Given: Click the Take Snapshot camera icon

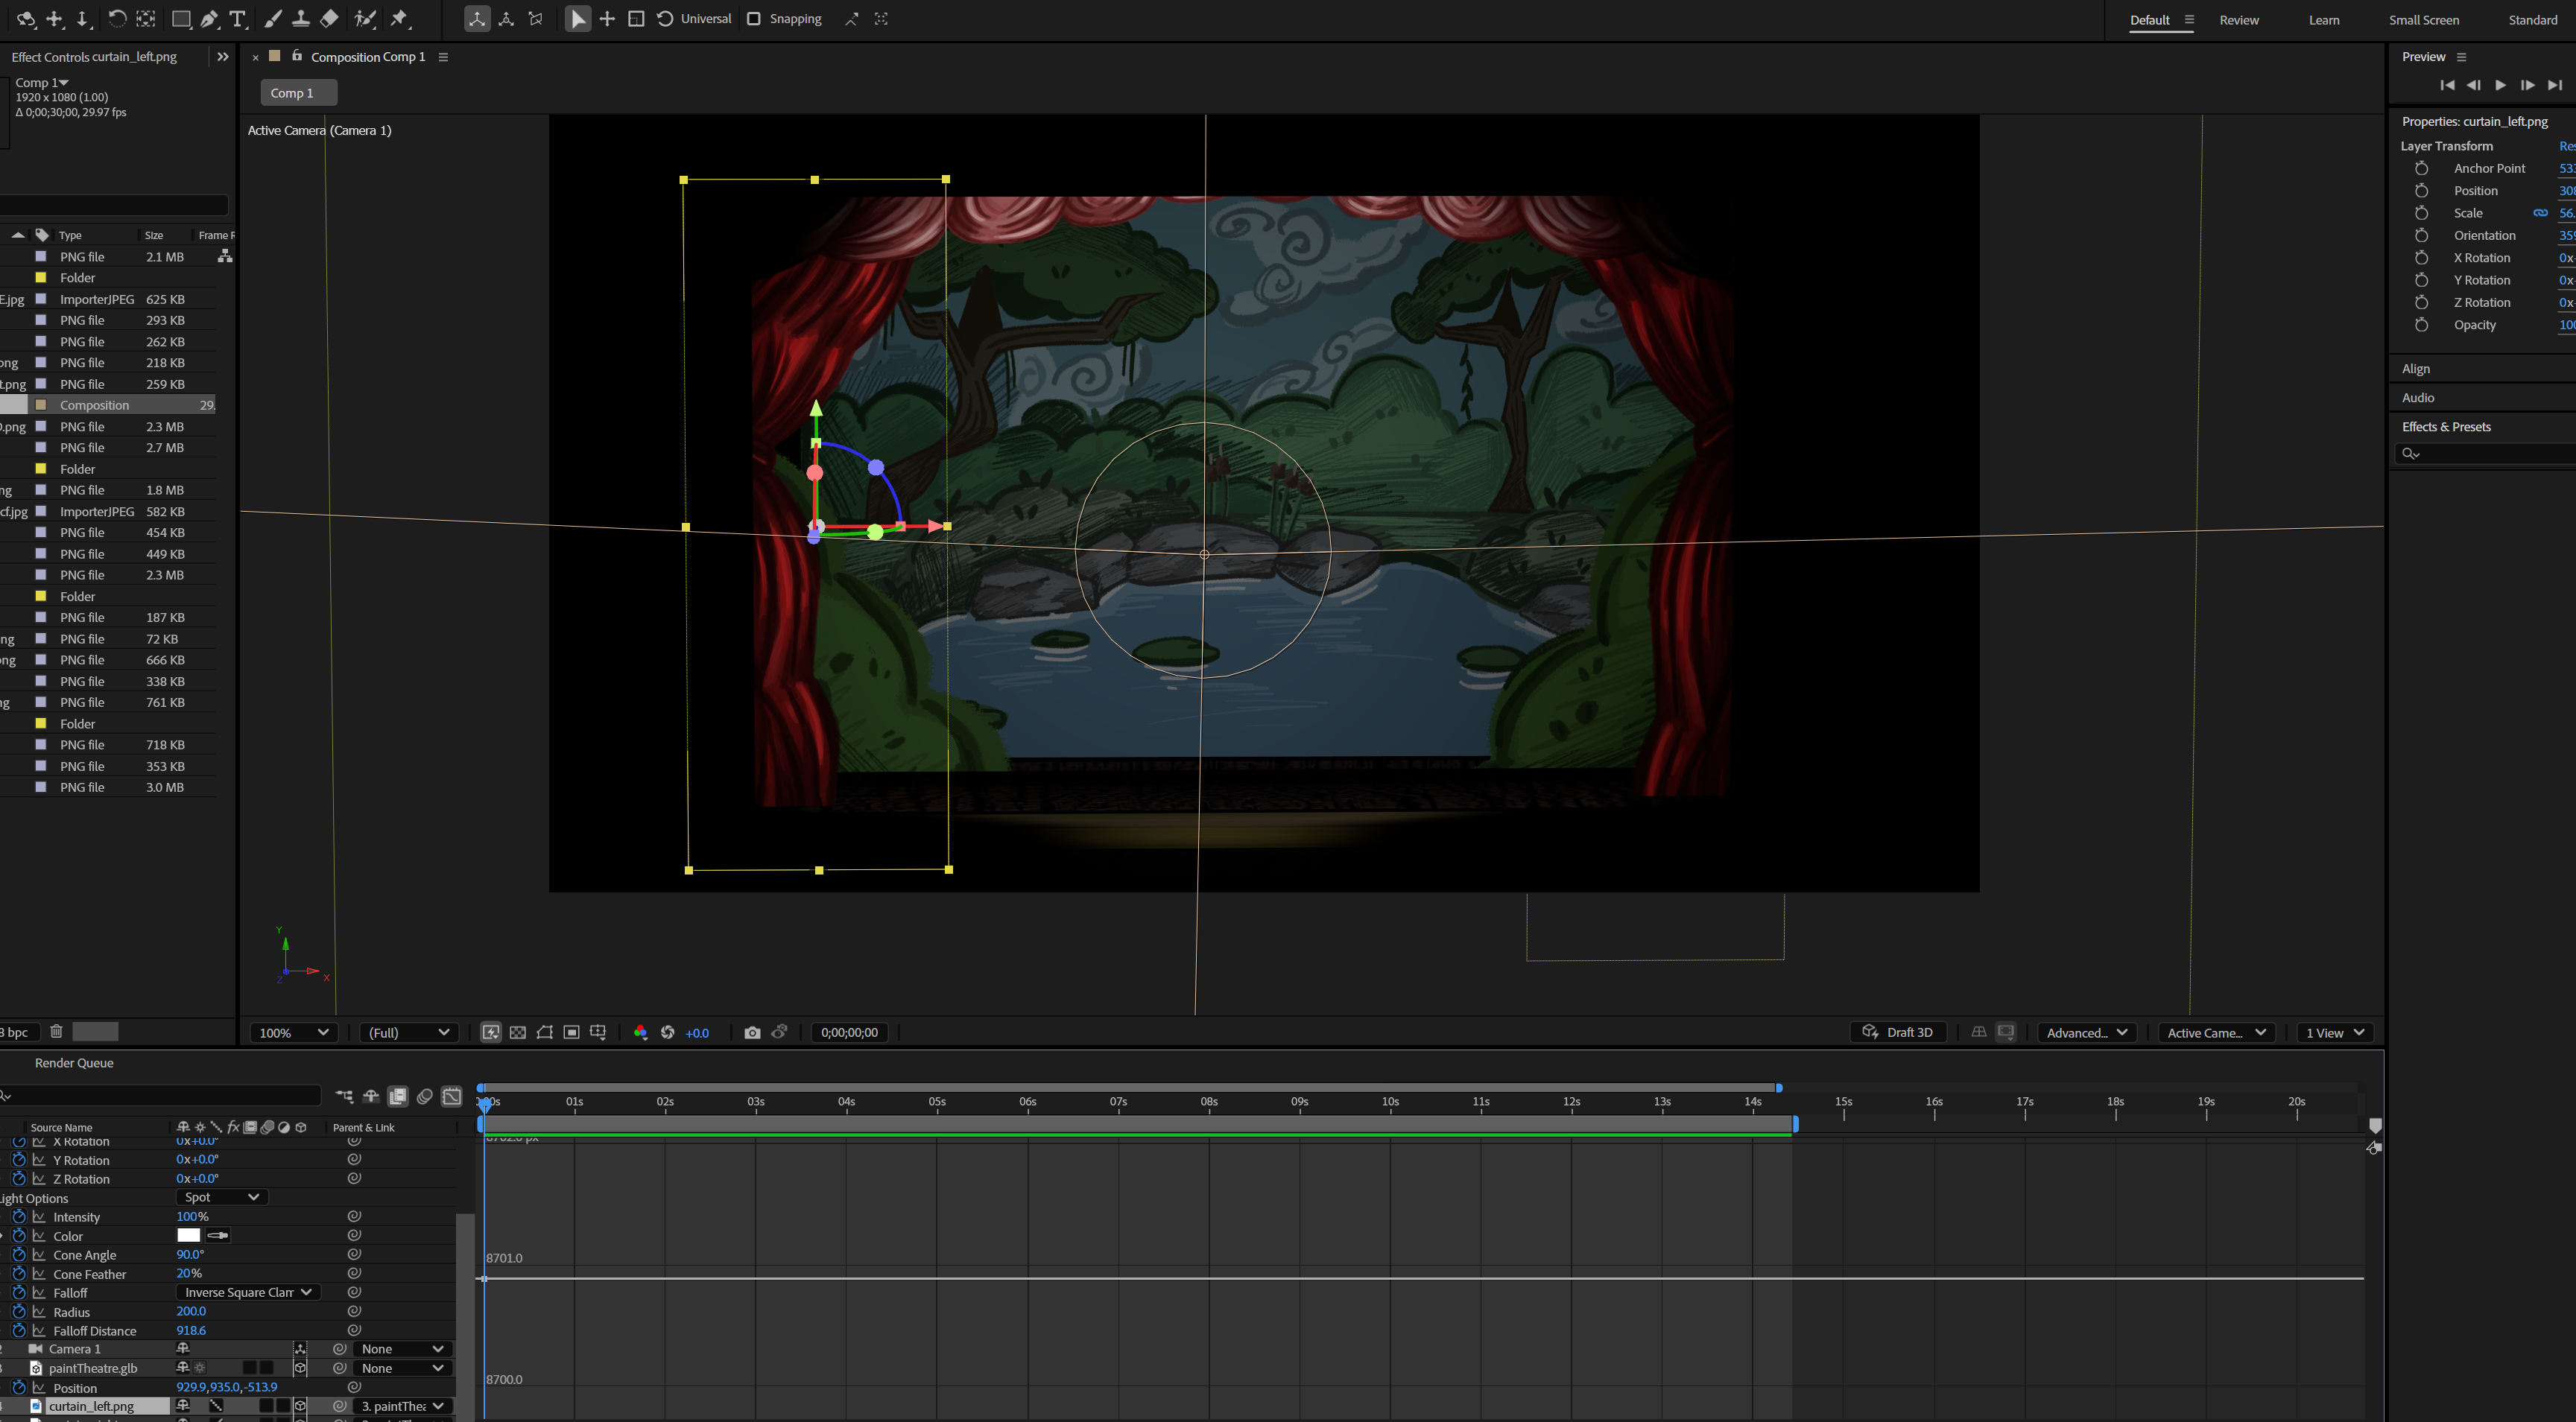Looking at the screenshot, I should coord(752,1032).
